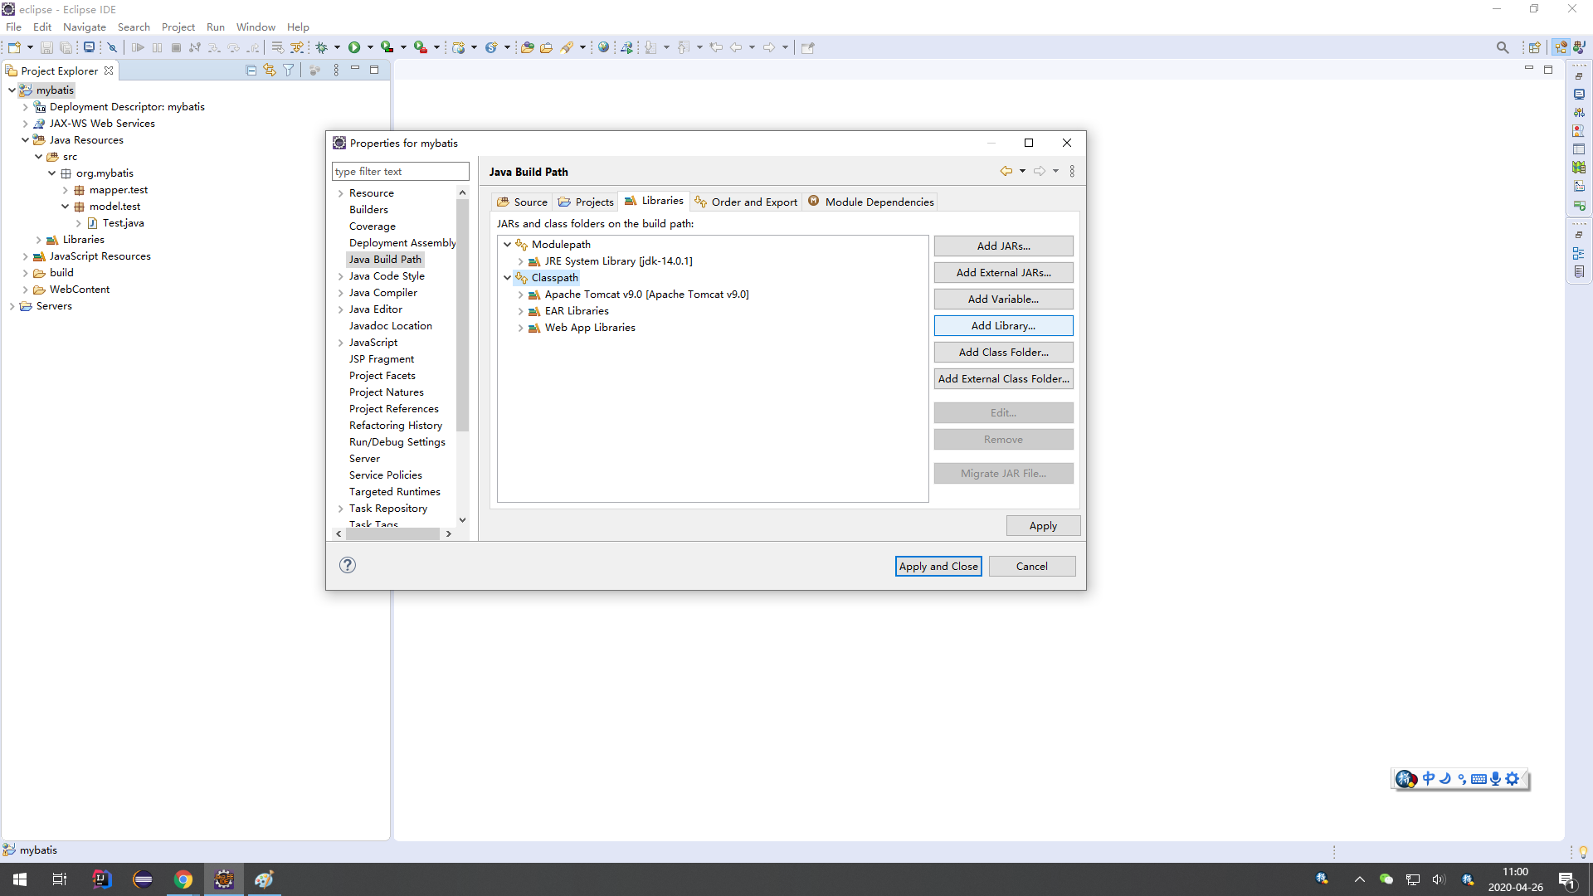Expand Java Code Style in properties list
Image resolution: width=1593 pixels, height=896 pixels.
[x=341, y=276]
